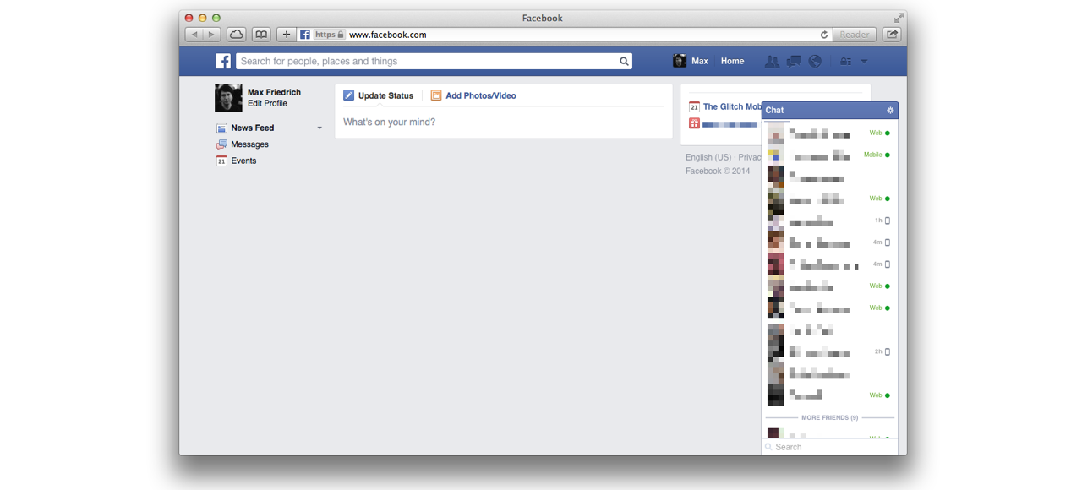Go forward with Safari's forward arrow

[x=212, y=35]
